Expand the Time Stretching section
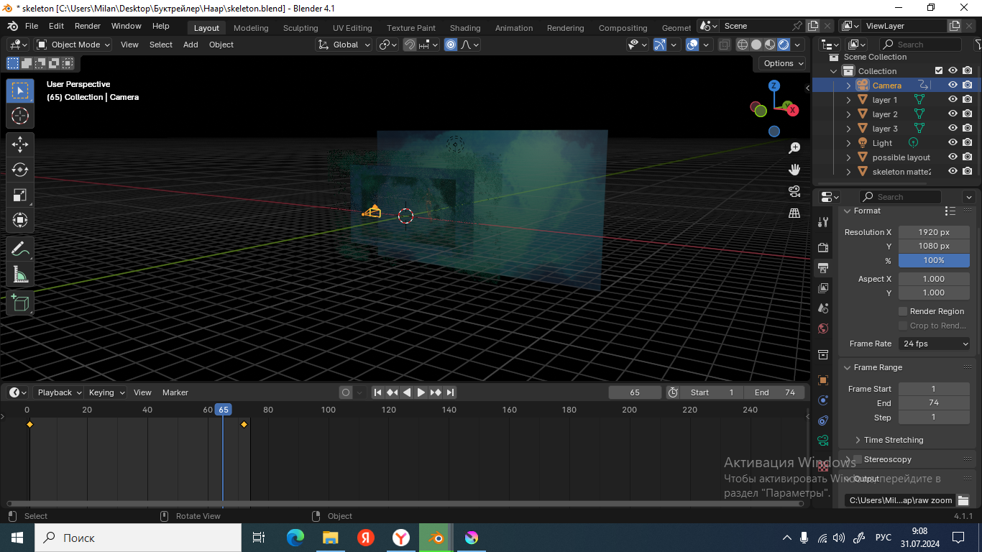 click(x=893, y=440)
